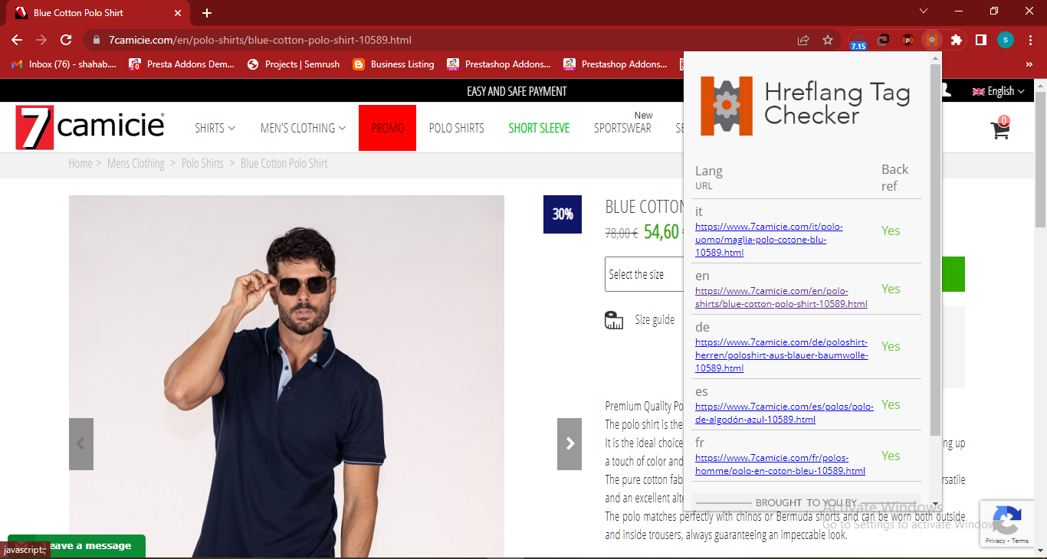
Task: Show more bookmarks with double chevron
Action: tap(1029, 64)
